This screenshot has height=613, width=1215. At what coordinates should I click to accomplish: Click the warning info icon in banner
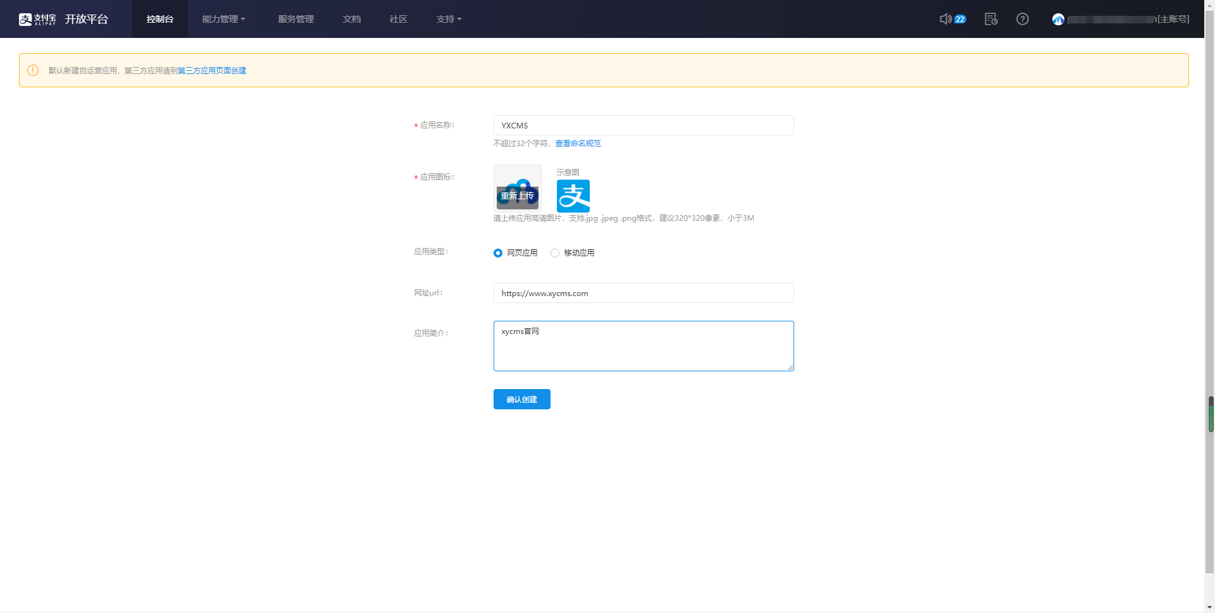point(33,70)
